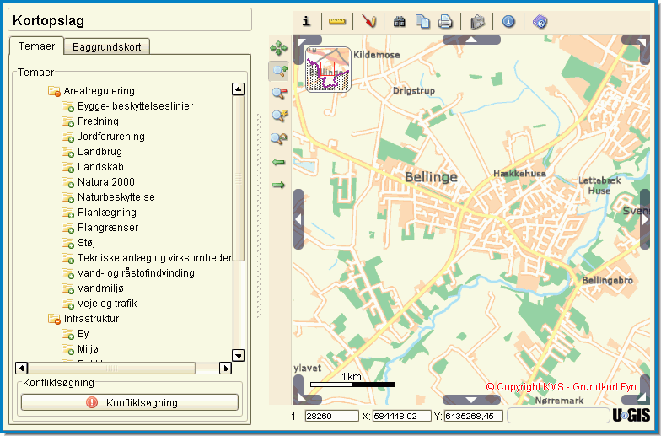Pan the map east with right edge arrow
The height and width of the screenshot is (436, 661).
pos(645,219)
